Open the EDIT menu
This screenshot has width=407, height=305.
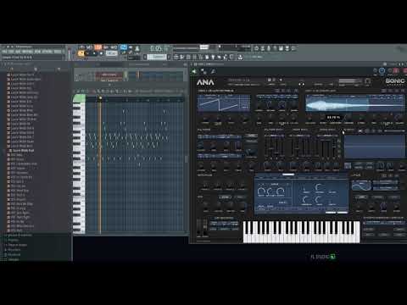[x=11, y=52]
